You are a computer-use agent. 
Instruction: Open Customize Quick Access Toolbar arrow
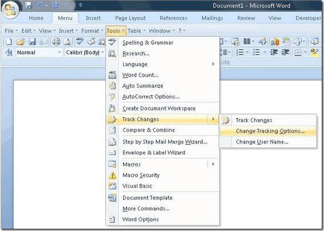coord(81,5)
